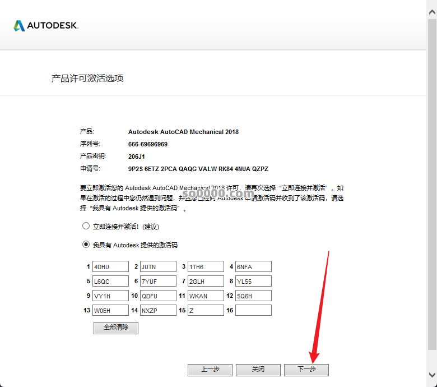Image resolution: width=437 pixels, height=387 pixels.
Task: Click activation field 10 containing QDFU
Action: 158,296
